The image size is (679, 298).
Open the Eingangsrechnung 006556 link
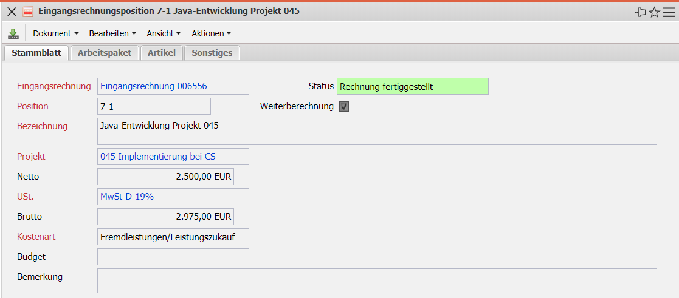[154, 86]
